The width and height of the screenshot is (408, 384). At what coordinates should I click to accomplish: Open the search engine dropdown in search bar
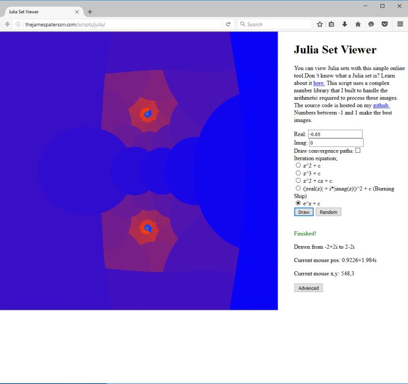242,23
